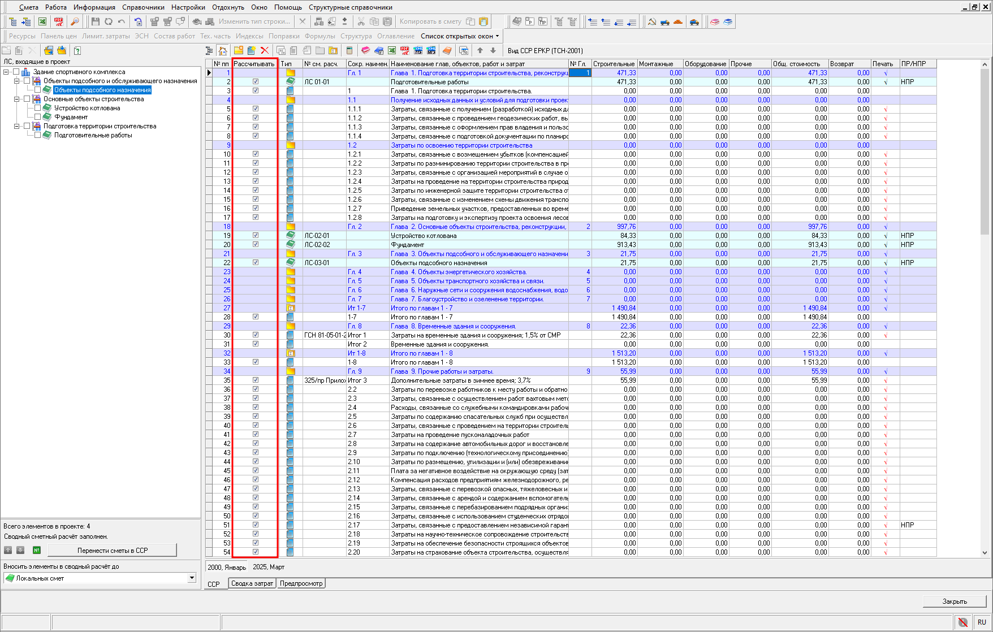
Task: Collapse the Здание спортивного комплекса tree node
Action: [6, 72]
